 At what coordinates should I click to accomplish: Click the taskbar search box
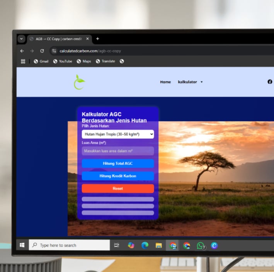tap(69, 245)
